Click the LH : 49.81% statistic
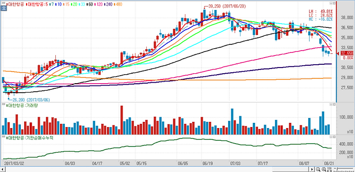This screenshot has width=355, height=172. click(x=320, y=11)
